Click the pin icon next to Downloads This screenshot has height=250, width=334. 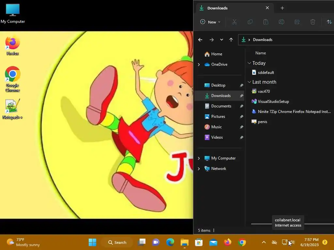(241, 96)
